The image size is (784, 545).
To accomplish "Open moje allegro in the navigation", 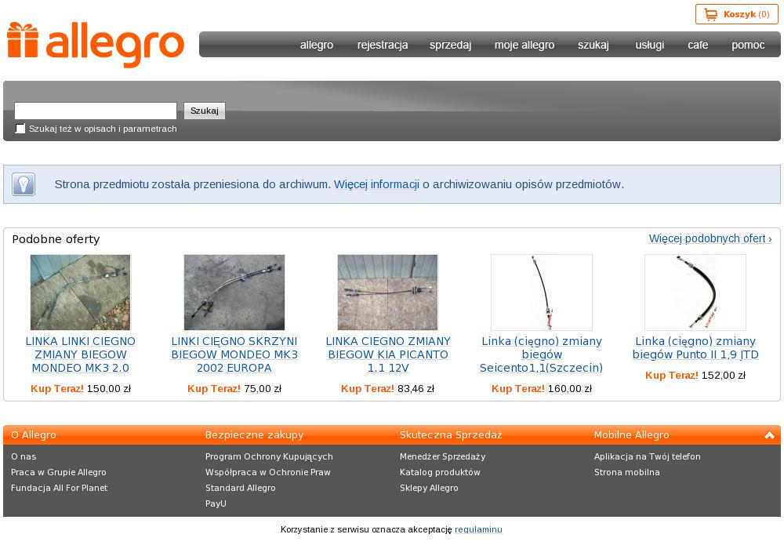I will (524, 45).
